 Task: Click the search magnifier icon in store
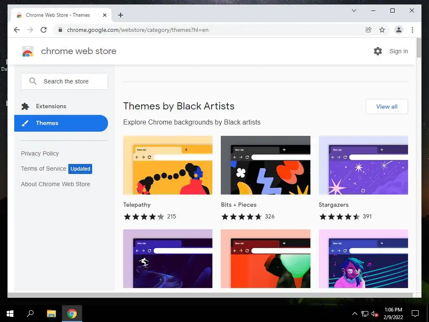[x=33, y=81]
